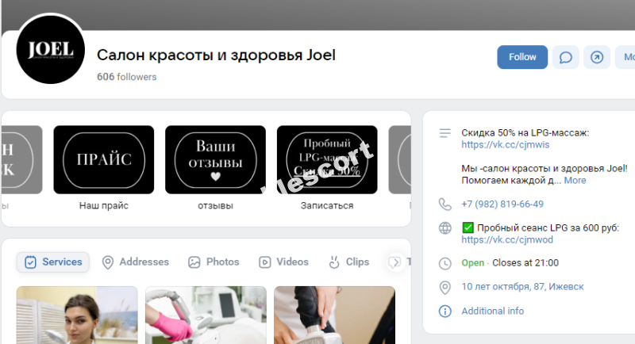This screenshot has height=344, width=635.
Task: Open the ПРАЙС price menu tile
Action: click(x=104, y=159)
